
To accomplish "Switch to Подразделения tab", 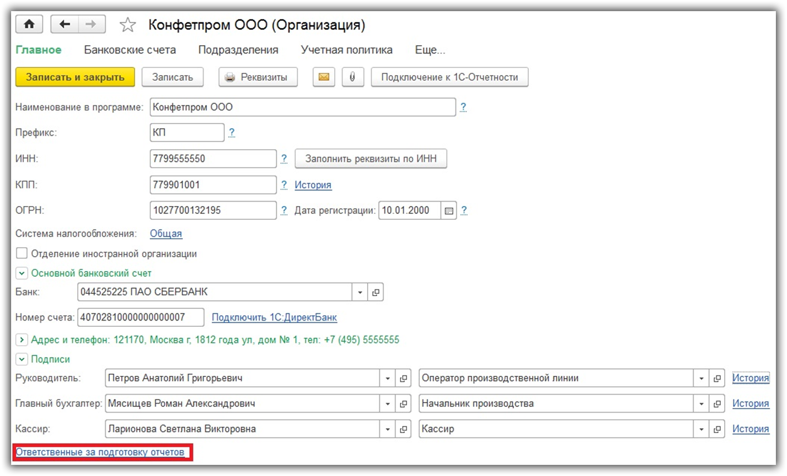I will 238,50.
